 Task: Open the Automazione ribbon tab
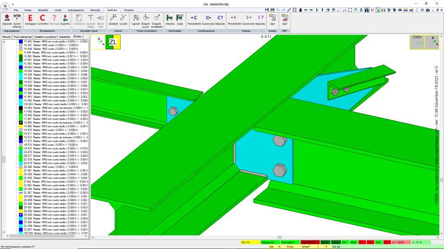[x=75, y=10]
